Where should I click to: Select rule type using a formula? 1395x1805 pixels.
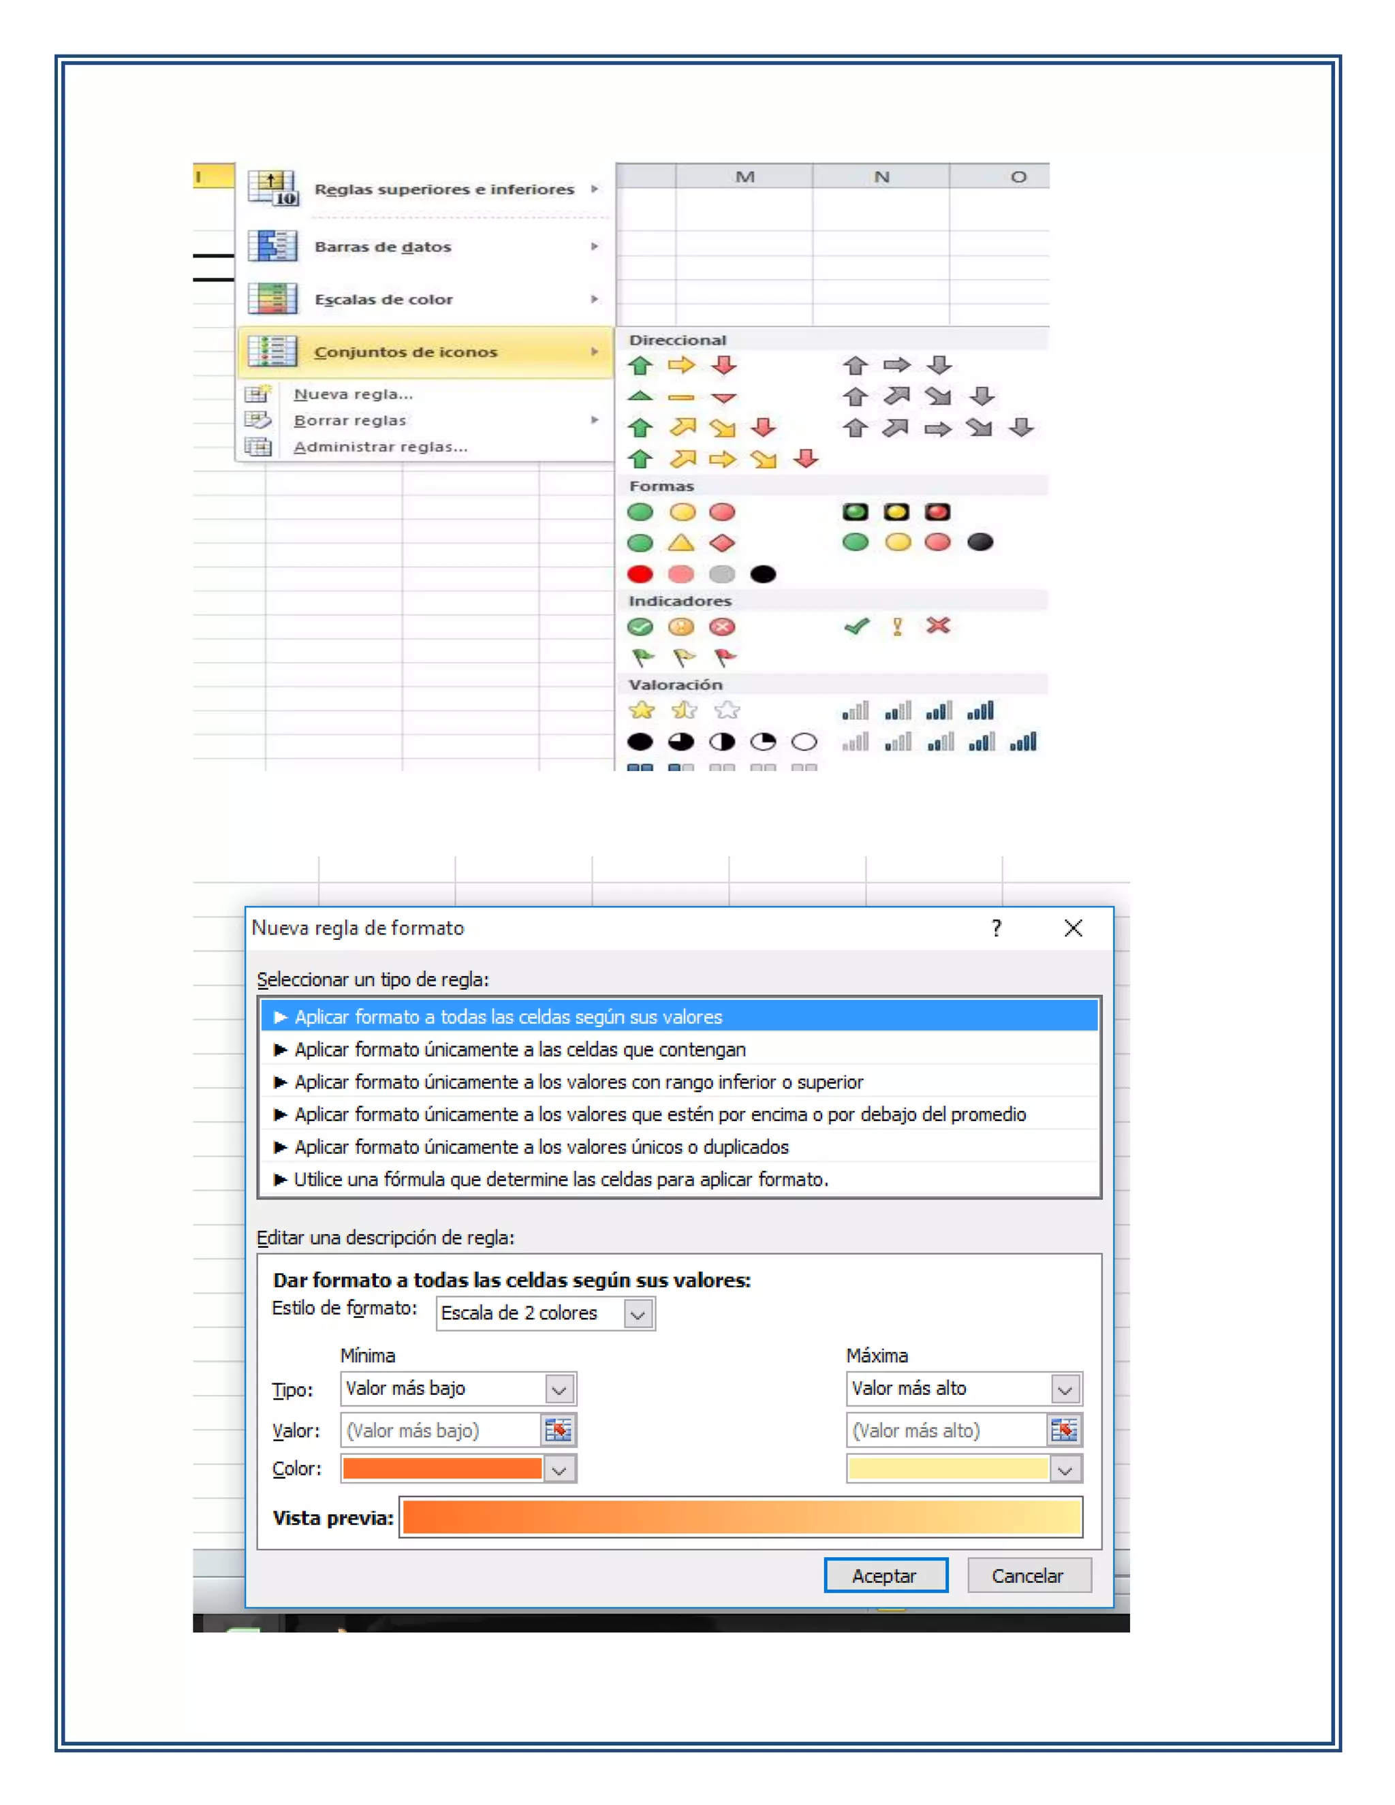[x=562, y=1179]
